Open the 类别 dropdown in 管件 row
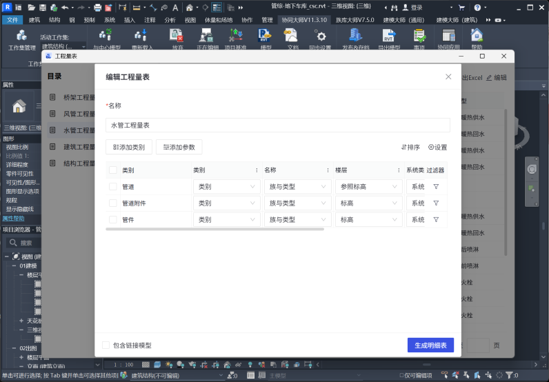The image size is (549, 382). (x=226, y=220)
